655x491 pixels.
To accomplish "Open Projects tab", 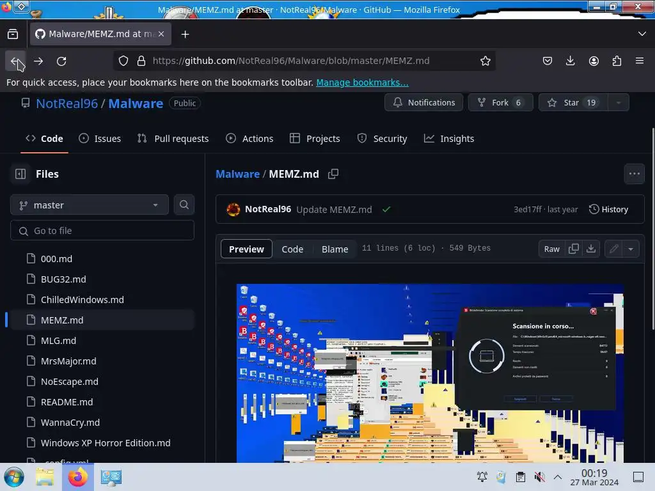I will click(x=315, y=139).
